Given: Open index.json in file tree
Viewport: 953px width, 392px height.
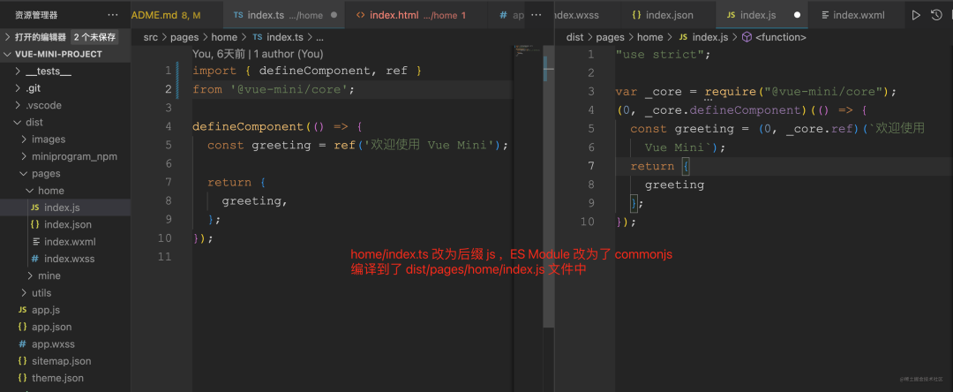Looking at the screenshot, I should [x=65, y=225].
